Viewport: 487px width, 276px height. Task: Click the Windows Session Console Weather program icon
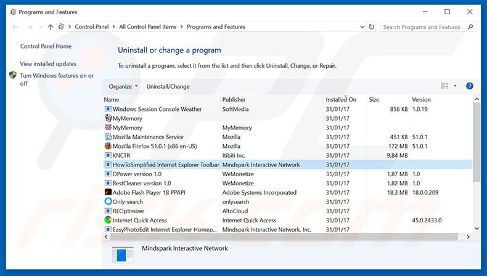pos(108,109)
